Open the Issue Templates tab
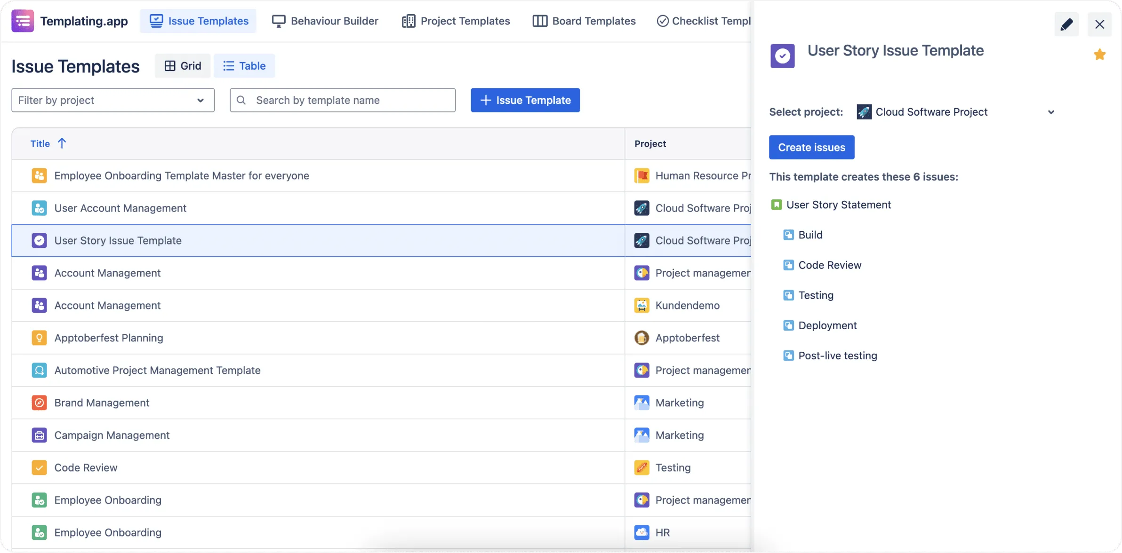This screenshot has height=553, width=1122. (x=198, y=21)
